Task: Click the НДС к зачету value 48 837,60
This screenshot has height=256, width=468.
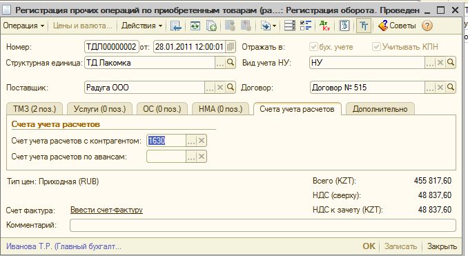Action: pyautogui.click(x=435, y=210)
